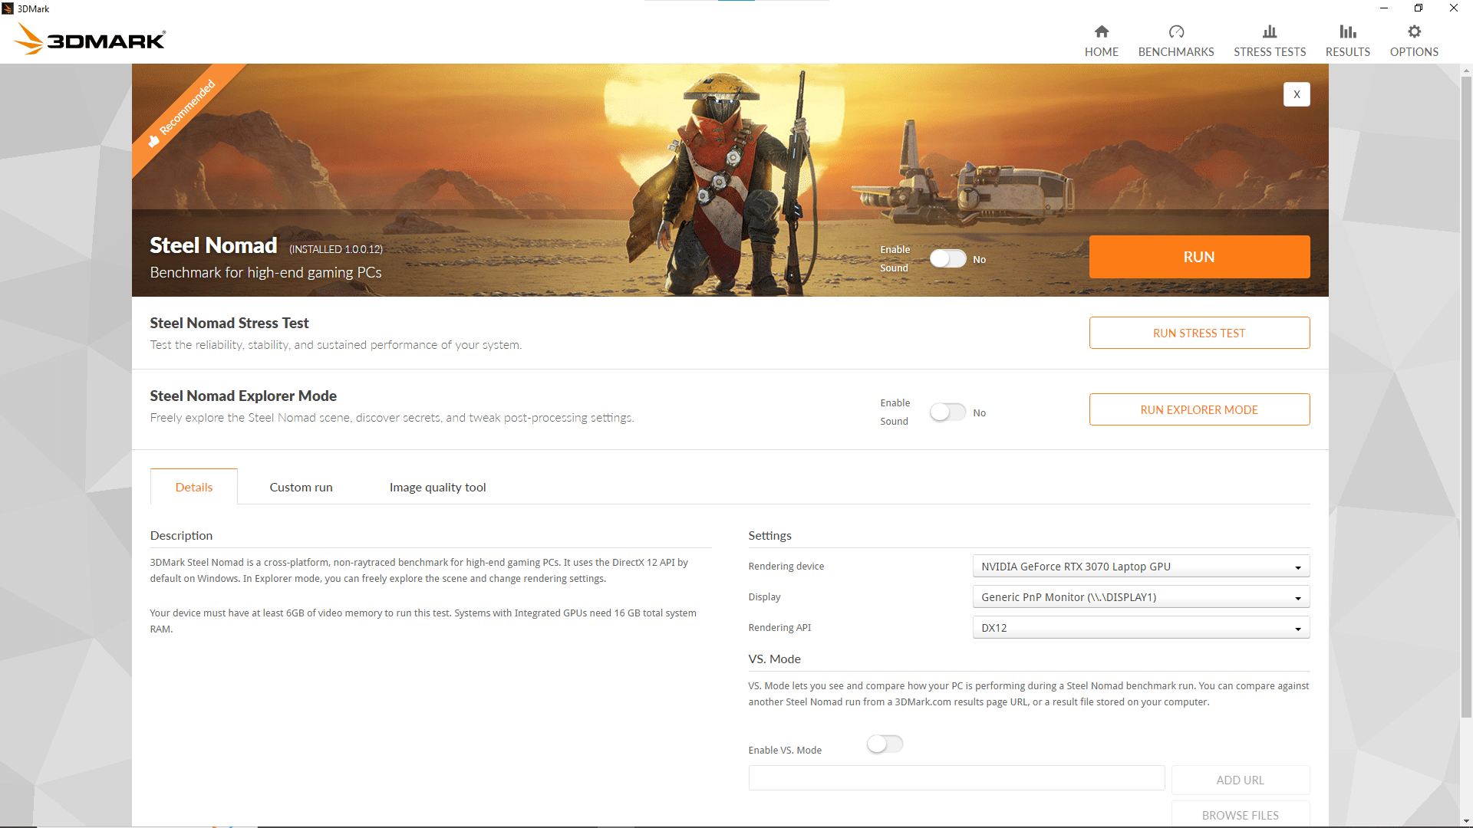Screen dimensions: 1473x828
Task: Enable sound for Steel Nomad benchmark
Action: [947, 259]
